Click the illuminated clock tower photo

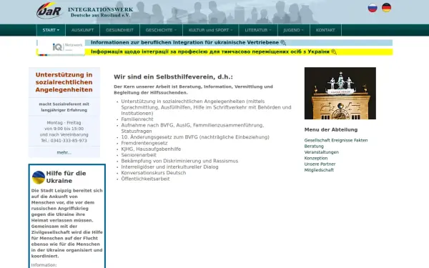[x=340, y=93]
